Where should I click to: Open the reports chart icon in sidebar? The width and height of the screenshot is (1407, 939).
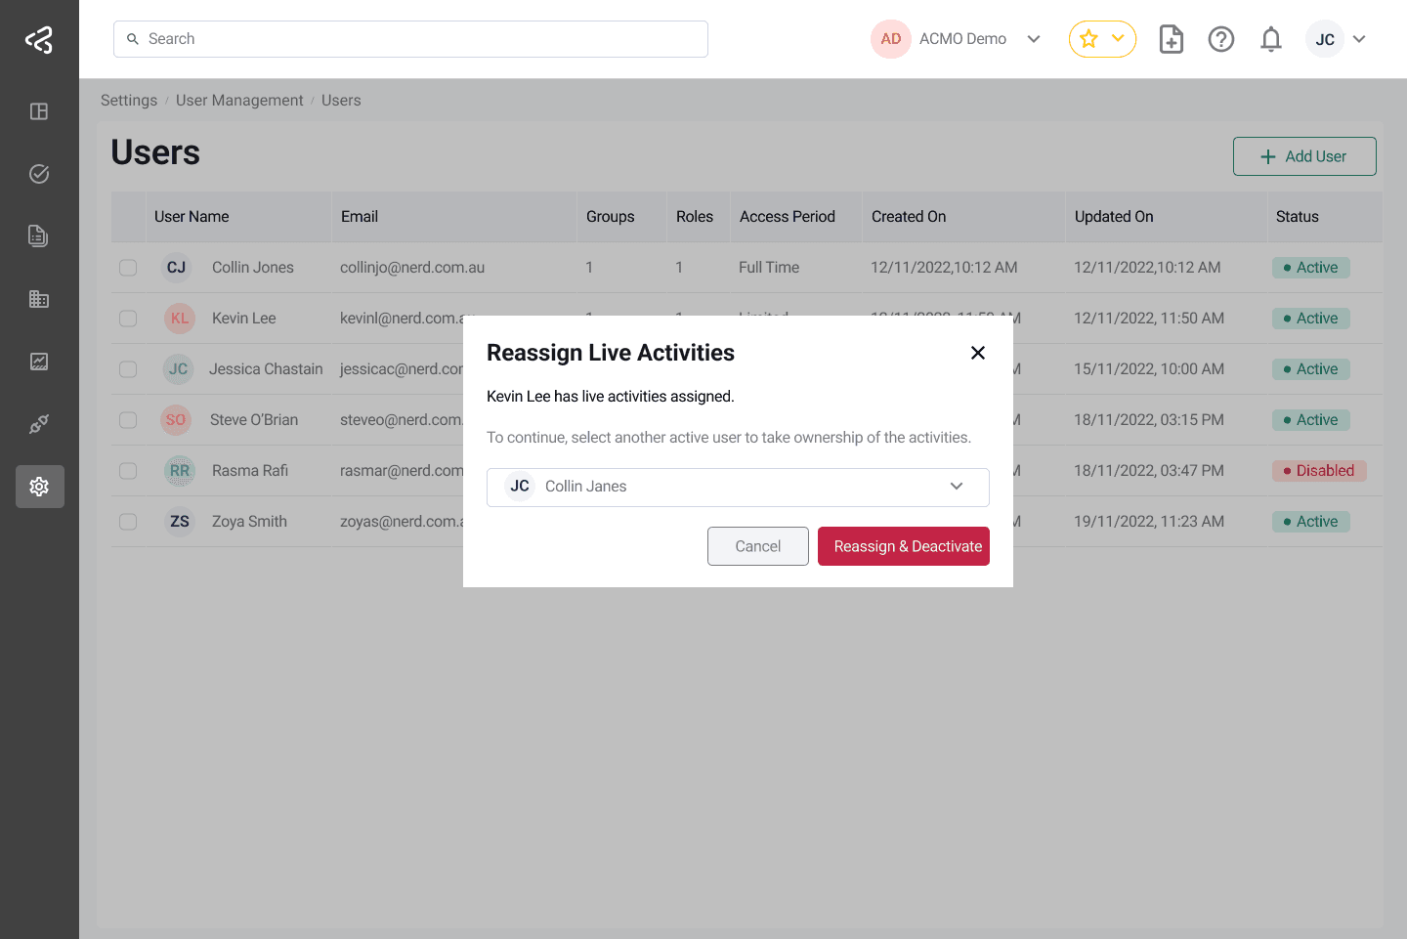click(39, 362)
